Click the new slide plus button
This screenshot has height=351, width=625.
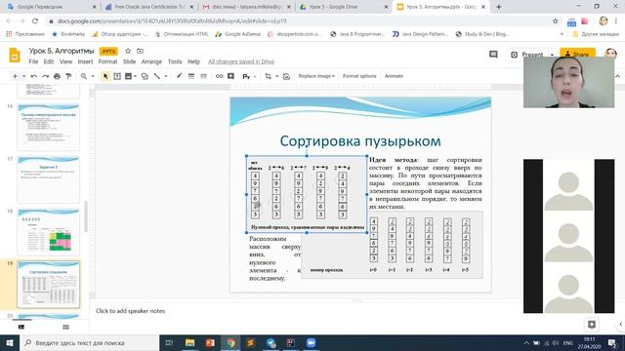click(x=15, y=76)
